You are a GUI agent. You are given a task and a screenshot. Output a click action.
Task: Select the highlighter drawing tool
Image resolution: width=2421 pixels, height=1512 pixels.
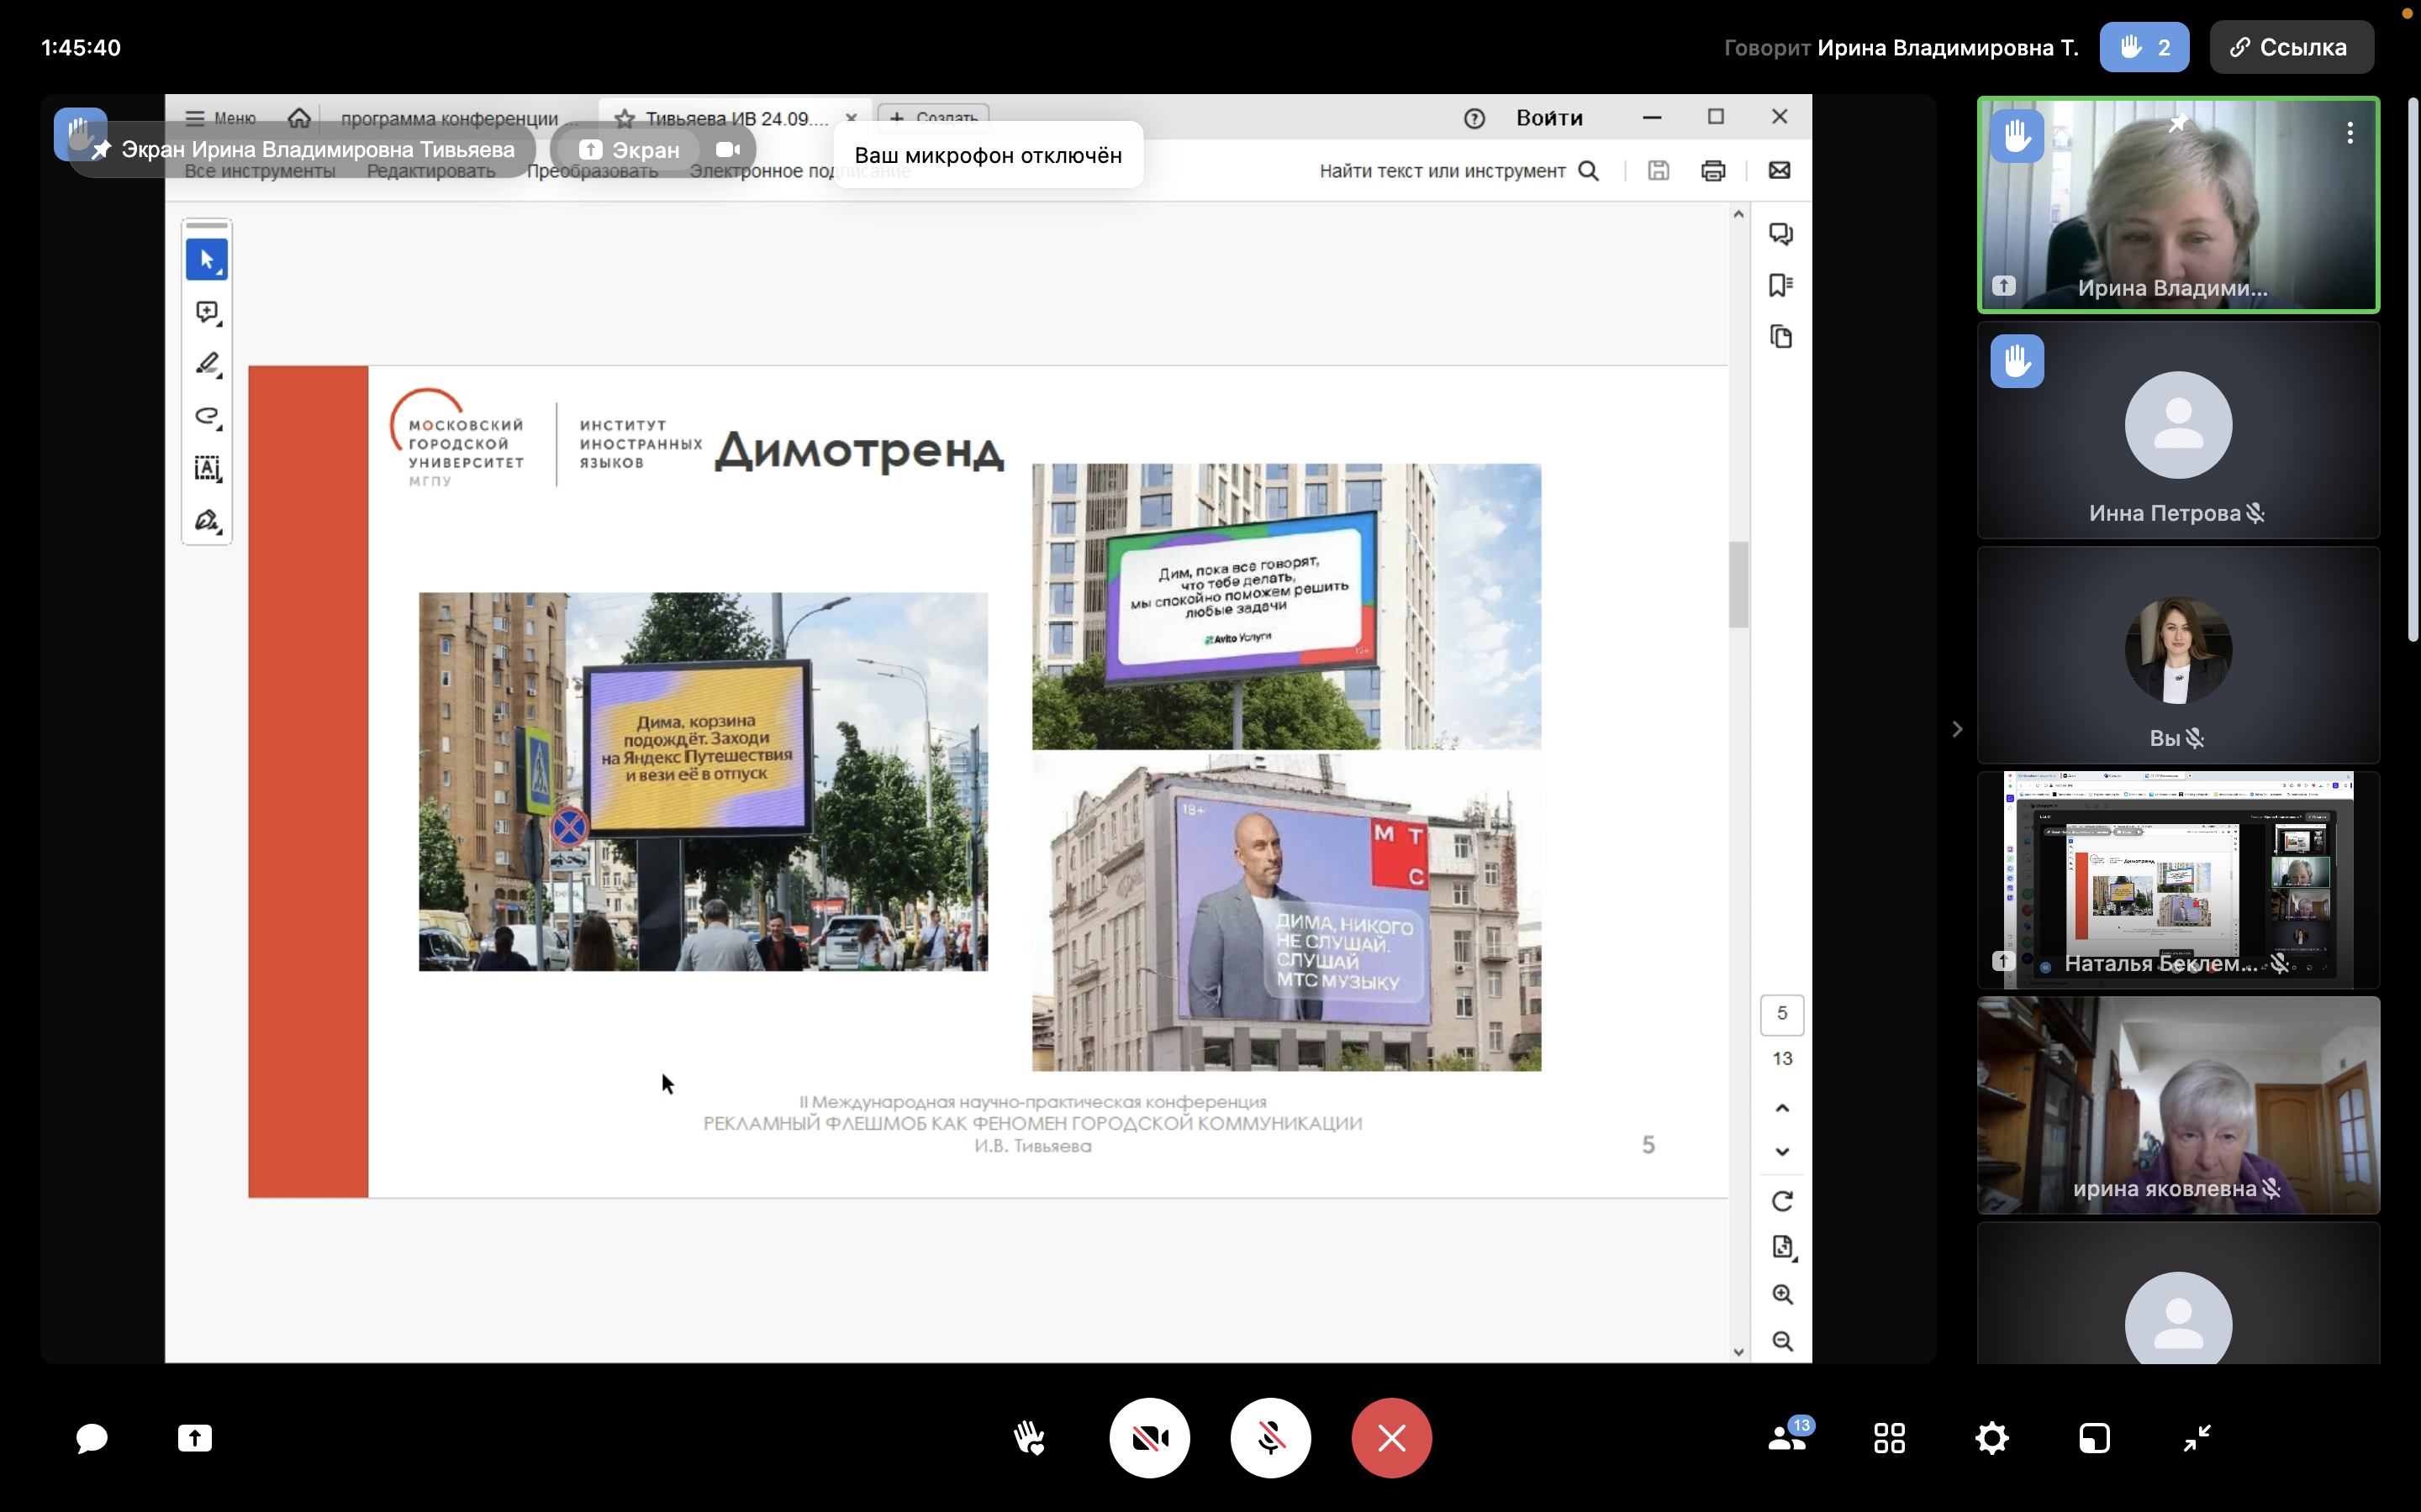[207, 363]
